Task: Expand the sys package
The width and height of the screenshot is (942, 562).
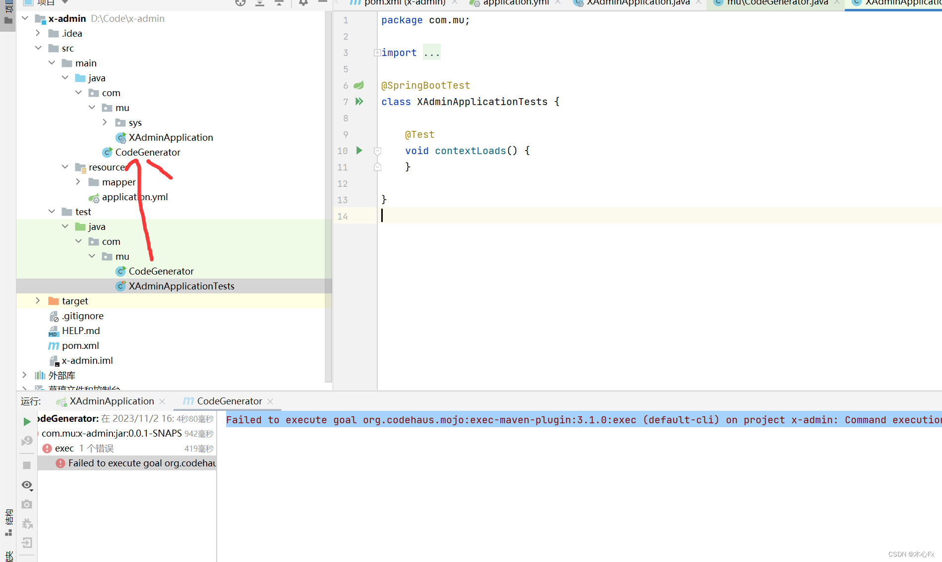Action: 105,122
